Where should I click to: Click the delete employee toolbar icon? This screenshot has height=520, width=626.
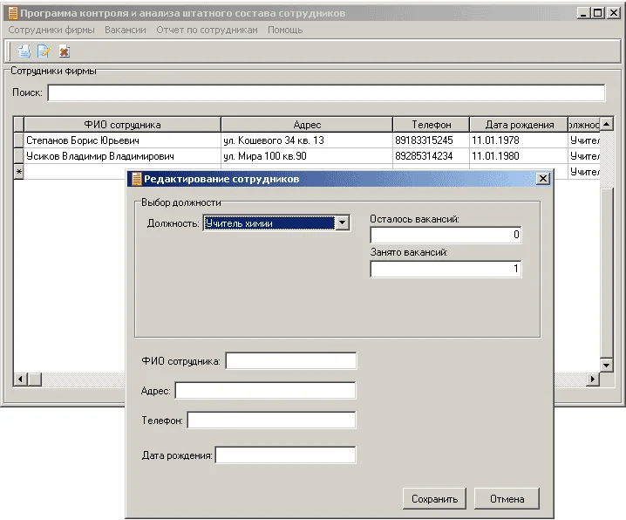[x=64, y=51]
